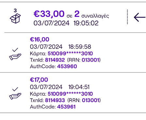The height and width of the screenshot is (120, 146).
Task: Select AuthCode 453961
Action: click(66, 107)
